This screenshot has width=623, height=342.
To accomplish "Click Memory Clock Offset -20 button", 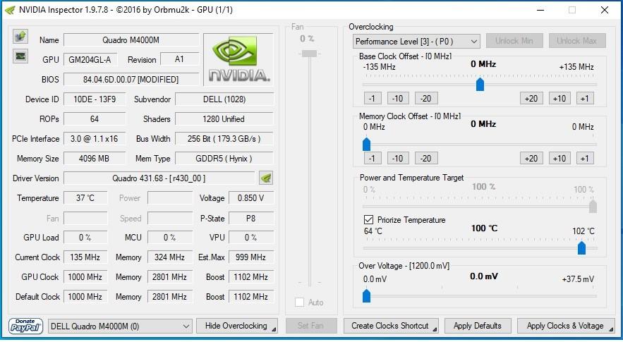I will (426, 159).
